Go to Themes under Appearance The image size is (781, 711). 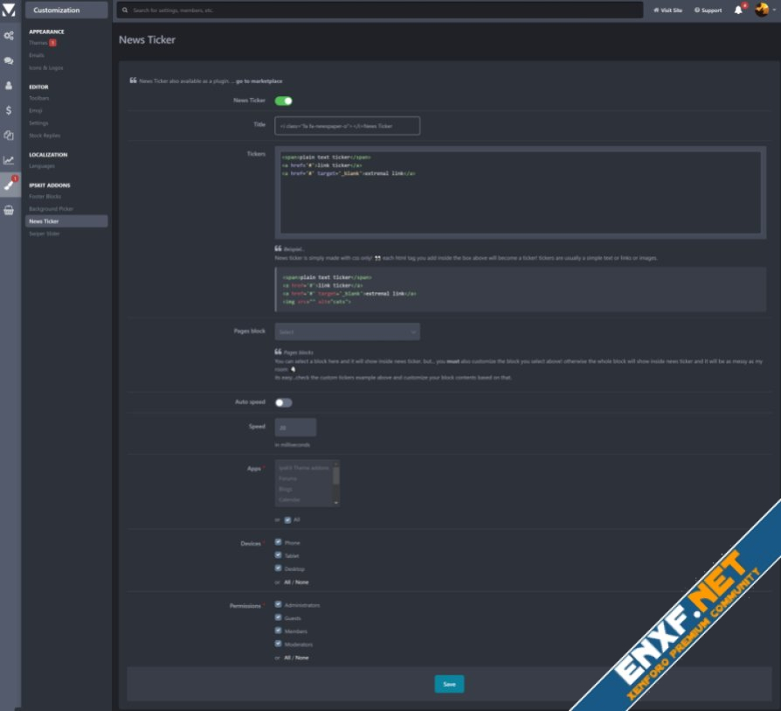pyautogui.click(x=38, y=43)
